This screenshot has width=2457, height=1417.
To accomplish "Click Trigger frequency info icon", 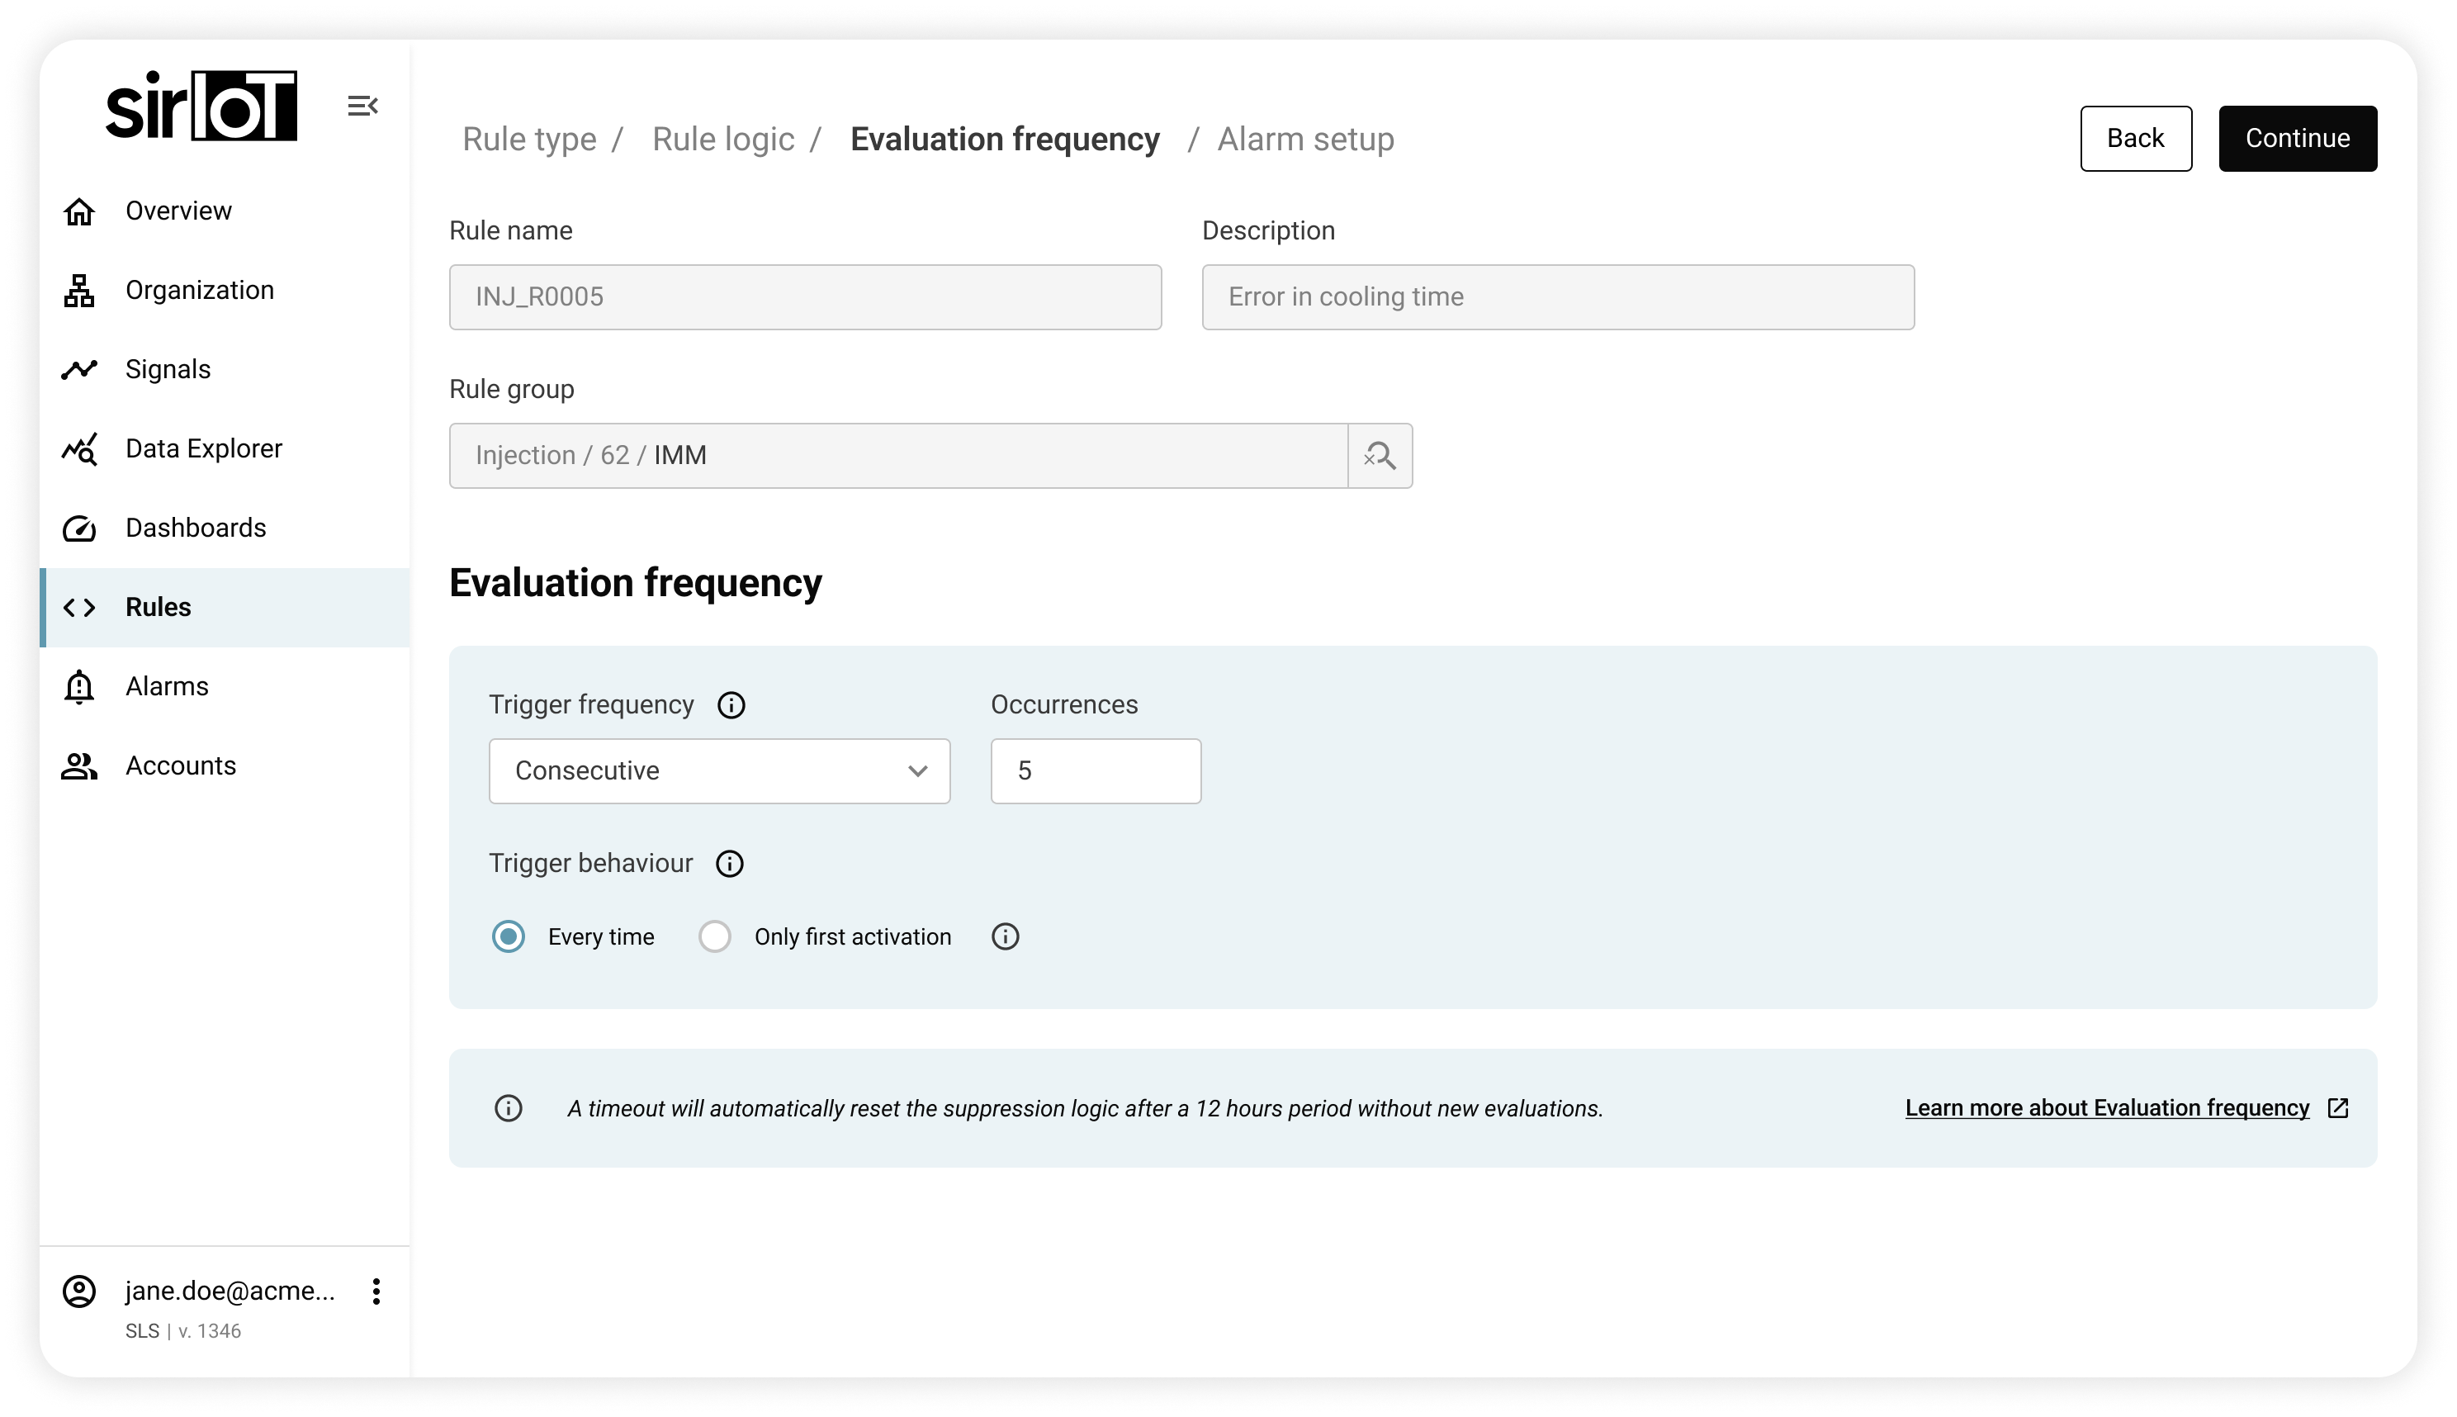I will (731, 704).
